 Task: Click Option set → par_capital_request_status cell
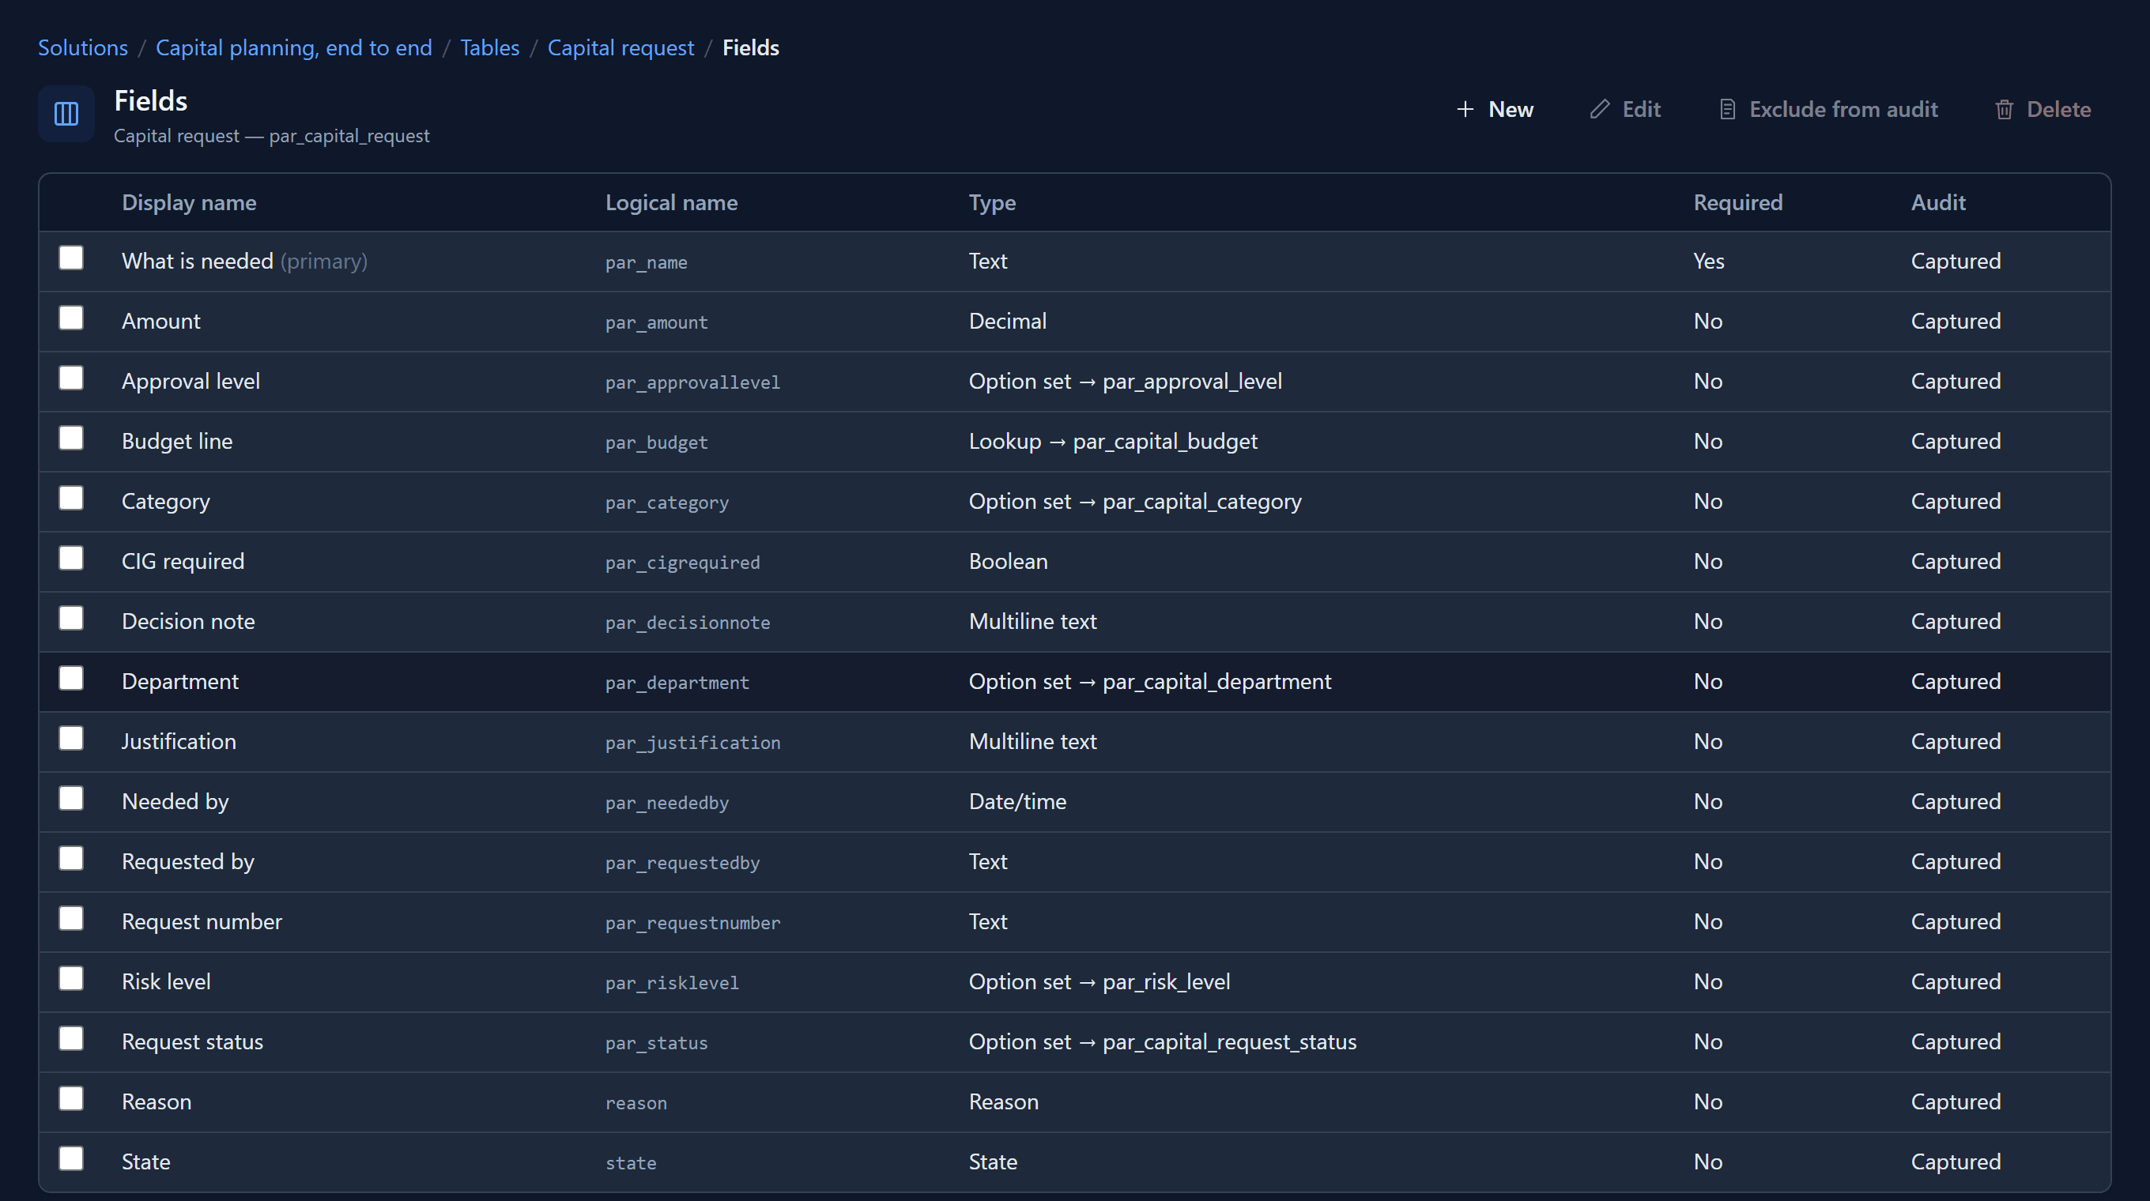click(1163, 1041)
